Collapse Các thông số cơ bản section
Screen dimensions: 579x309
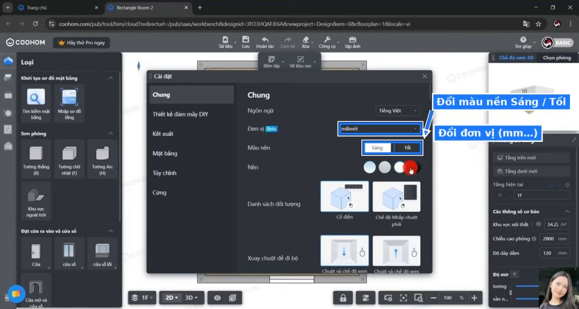pos(567,212)
